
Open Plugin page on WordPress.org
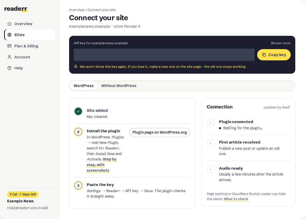pyautogui.click(x=160, y=133)
